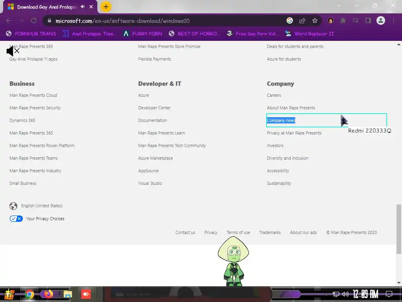Image resolution: width=402 pixels, height=302 pixels.
Task: Open the Trademarks footer link
Action: [x=270, y=232]
